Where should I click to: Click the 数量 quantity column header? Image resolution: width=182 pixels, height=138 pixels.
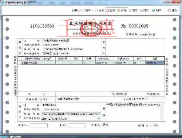(89, 59)
